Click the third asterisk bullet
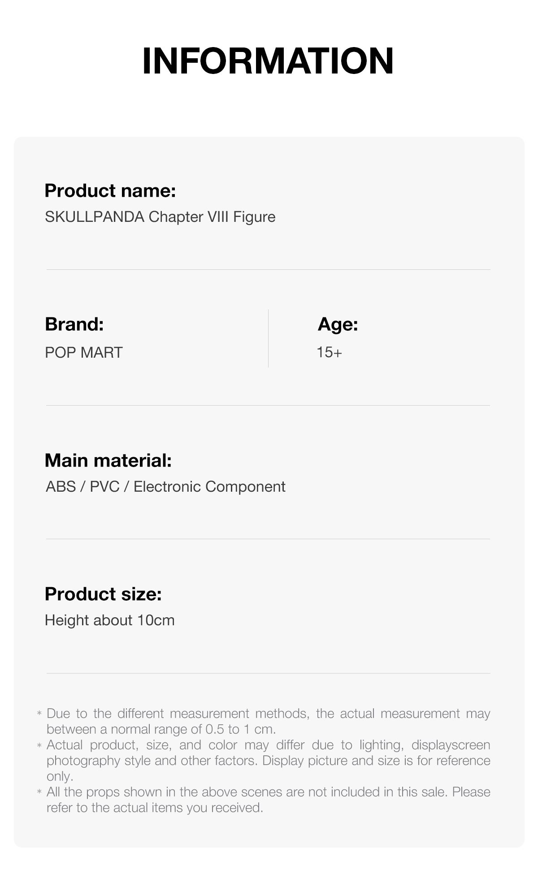This screenshot has height=870, width=538. coord(39,792)
